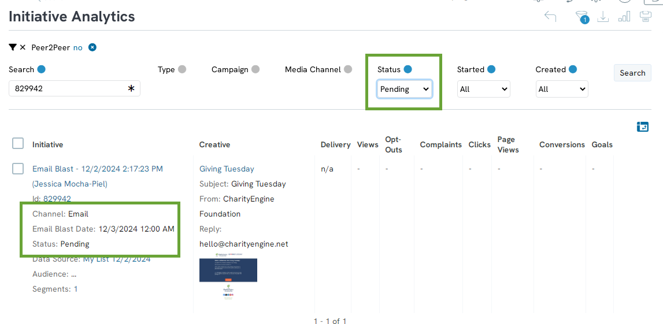Image resolution: width=663 pixels, height=324 pixels.
Task: Toggle the gray dot beside Media Channel
Action: [x=347, y=69]
